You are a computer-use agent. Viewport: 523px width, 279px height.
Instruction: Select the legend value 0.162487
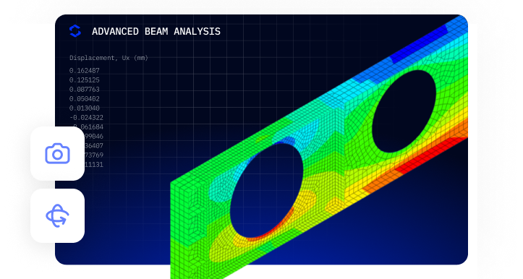click(x=85, y=71)
